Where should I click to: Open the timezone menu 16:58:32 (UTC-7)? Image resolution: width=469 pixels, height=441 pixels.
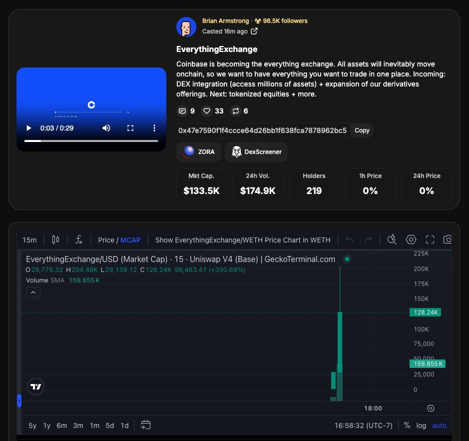[364, 425]
